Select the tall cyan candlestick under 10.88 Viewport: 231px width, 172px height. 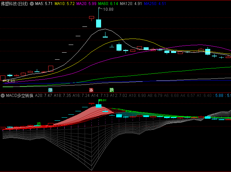[98, 23]
